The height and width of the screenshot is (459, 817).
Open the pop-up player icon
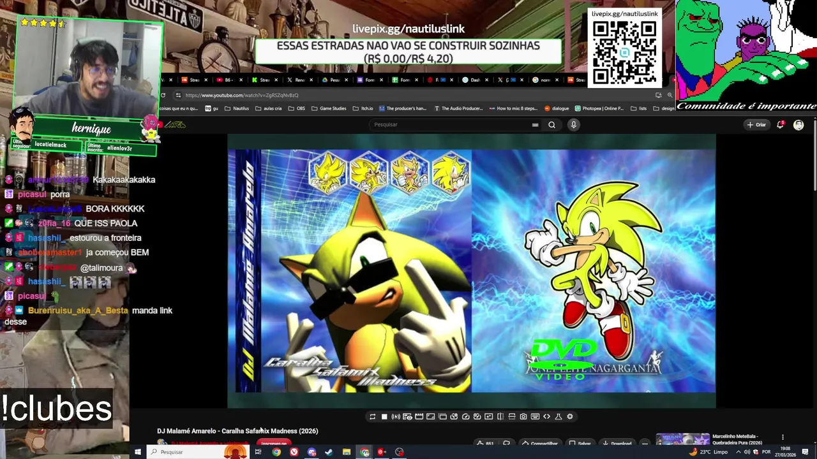click(x=442, y=416)
